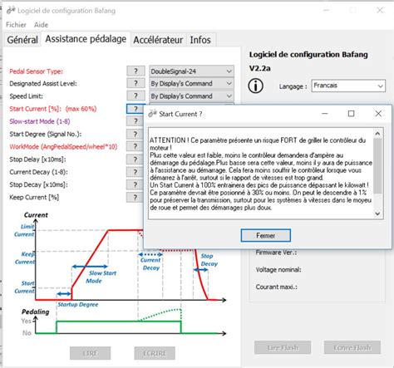Open help for Stop Decay
This screenshot has width=394, height=368.
135,184
